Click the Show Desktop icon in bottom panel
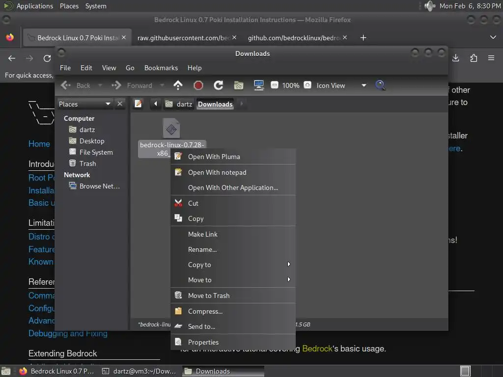The height and width of the screenshot is (377, 503). point(6,371)
